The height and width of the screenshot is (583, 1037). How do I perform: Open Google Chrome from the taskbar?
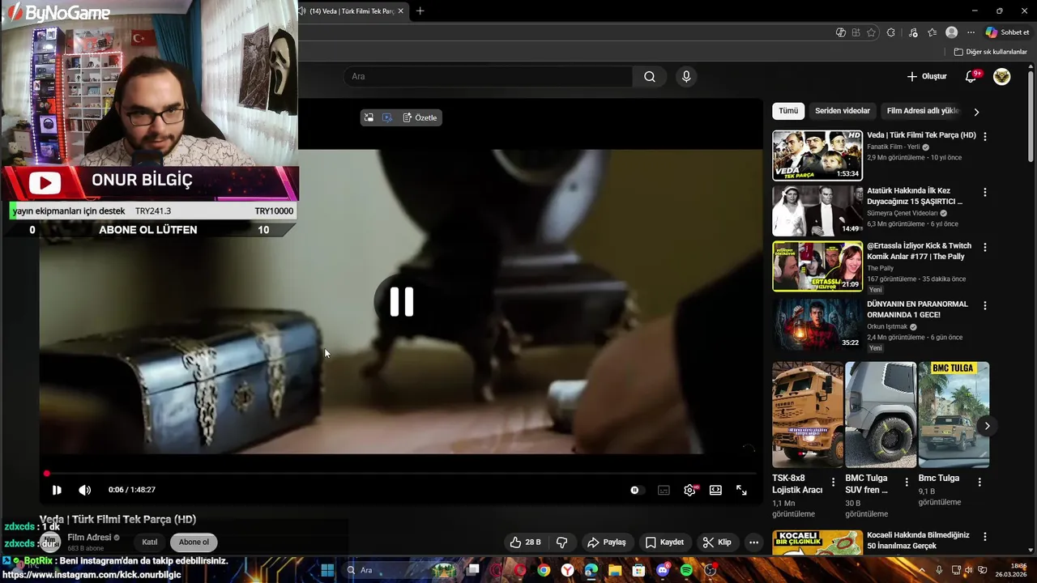tap(544, 570)
